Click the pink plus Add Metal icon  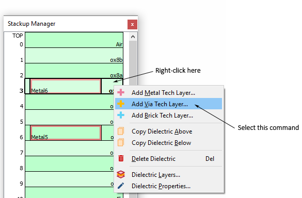(121, 92)
